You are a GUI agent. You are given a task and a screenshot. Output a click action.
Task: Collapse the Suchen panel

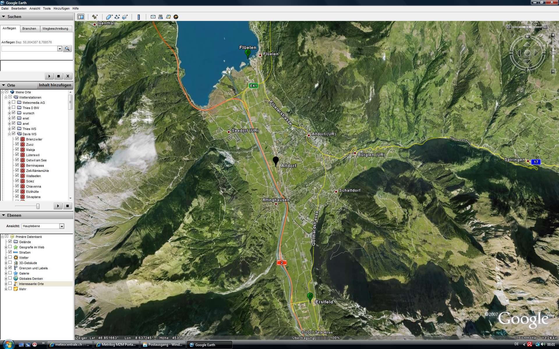tap(3, 17)
